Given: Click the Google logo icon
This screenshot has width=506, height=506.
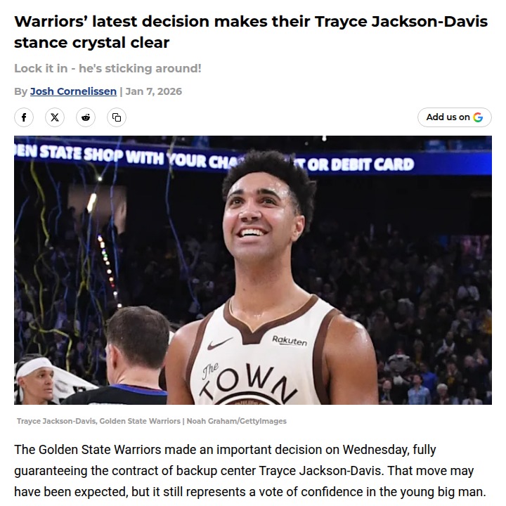Looking at the screenshot, I should pyautogui.click(x=478, y=117).
